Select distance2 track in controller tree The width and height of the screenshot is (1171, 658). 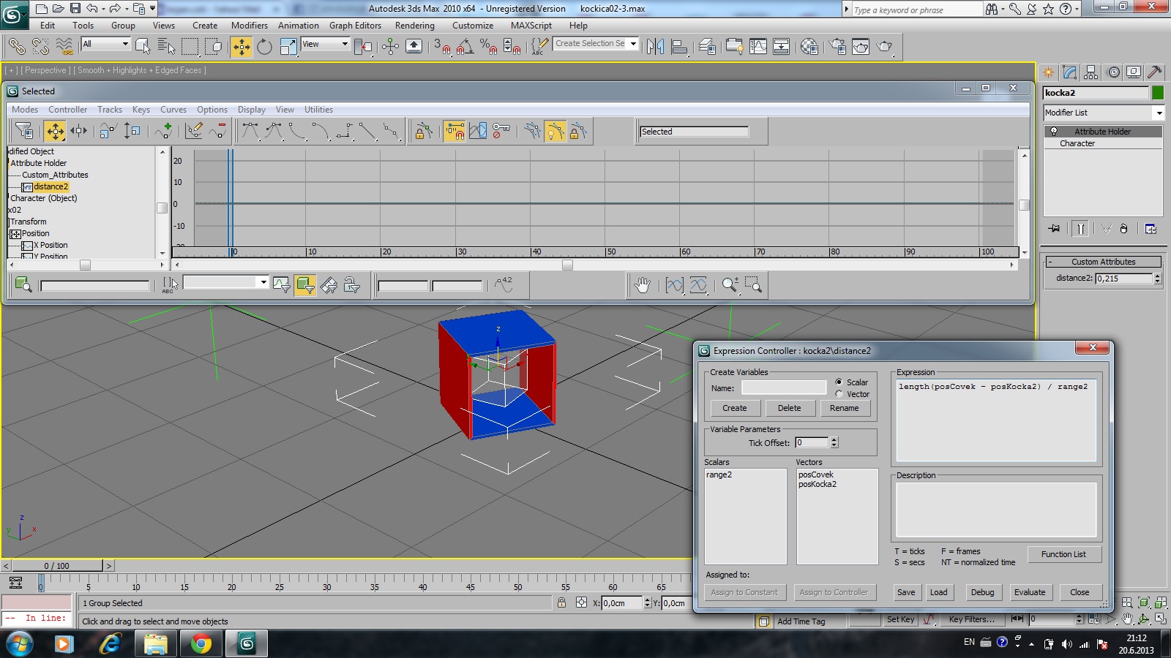[50, 186]
